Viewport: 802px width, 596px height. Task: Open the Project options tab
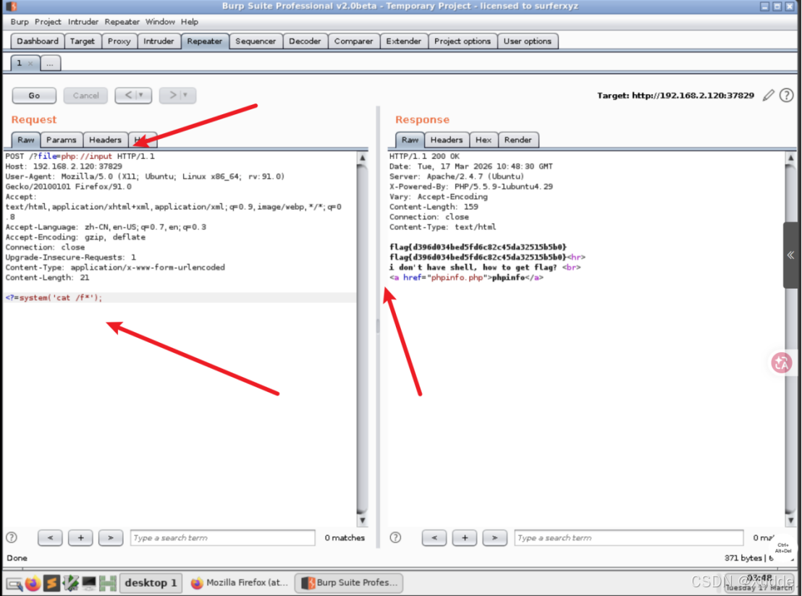click(463, 41)
